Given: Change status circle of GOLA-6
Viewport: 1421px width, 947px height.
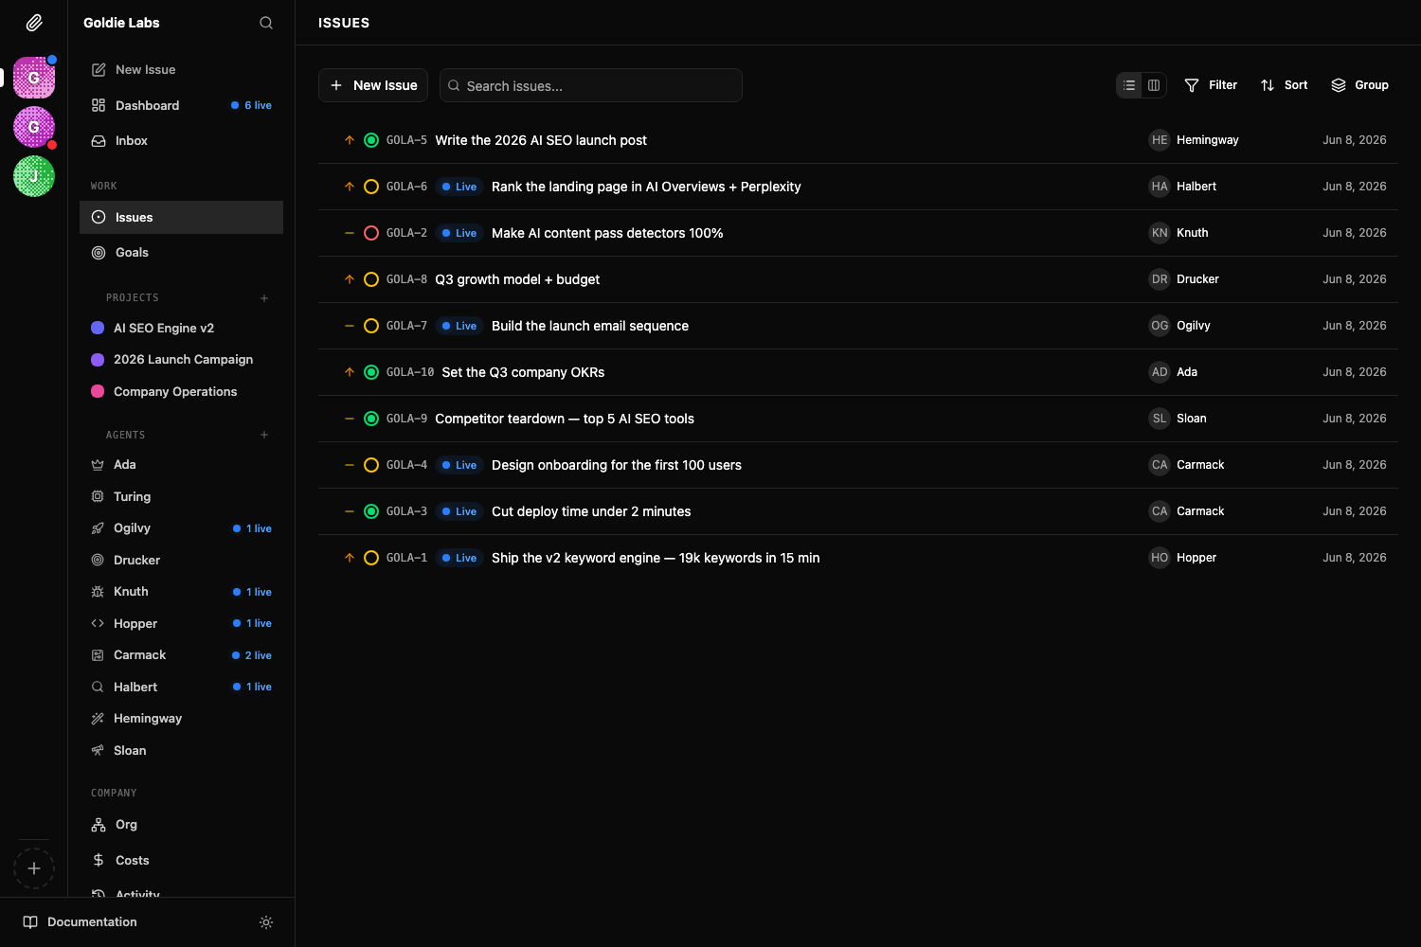Looking at the screenshot, I should [x=371, y=187].
